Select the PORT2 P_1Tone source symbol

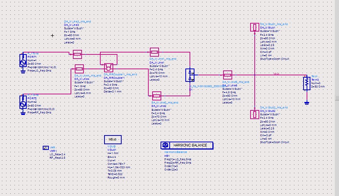click(x=23, y=102)
